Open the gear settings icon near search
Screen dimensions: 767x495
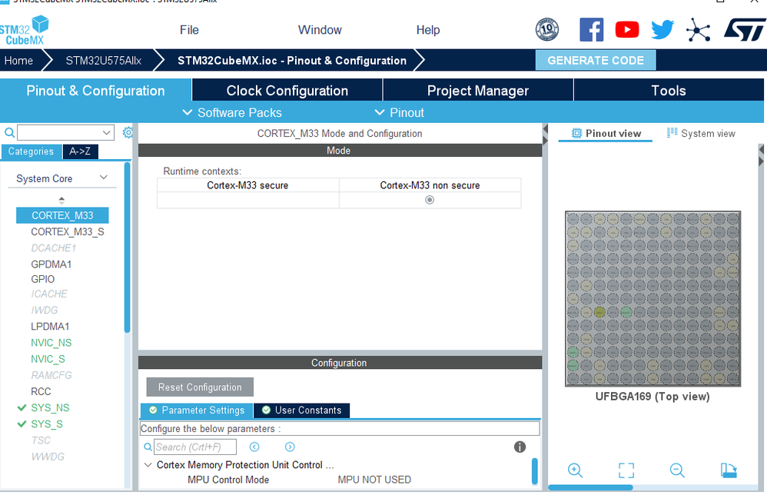(128, 132)
